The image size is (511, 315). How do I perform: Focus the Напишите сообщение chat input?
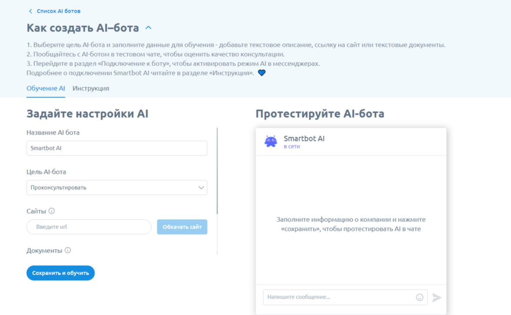tap(339, 297)
